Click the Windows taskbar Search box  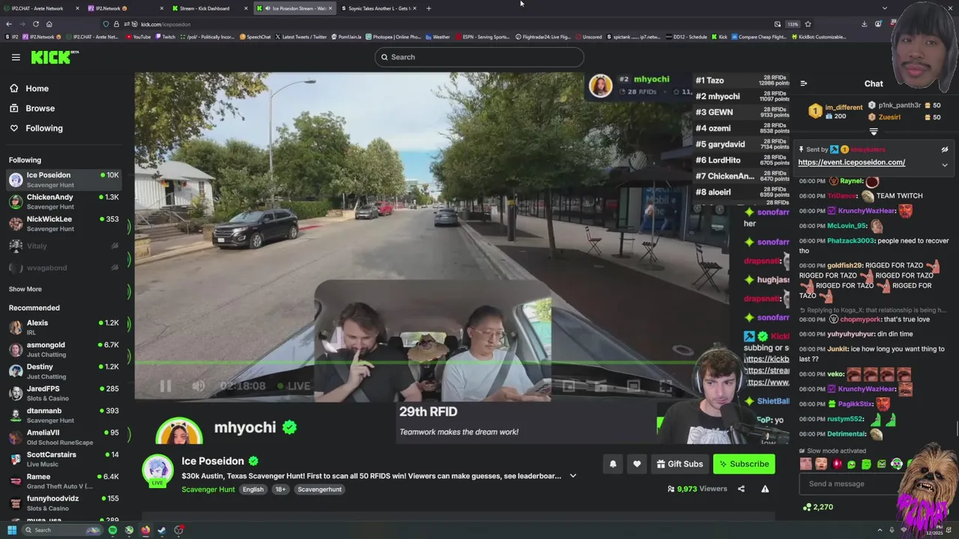[61, 530]
